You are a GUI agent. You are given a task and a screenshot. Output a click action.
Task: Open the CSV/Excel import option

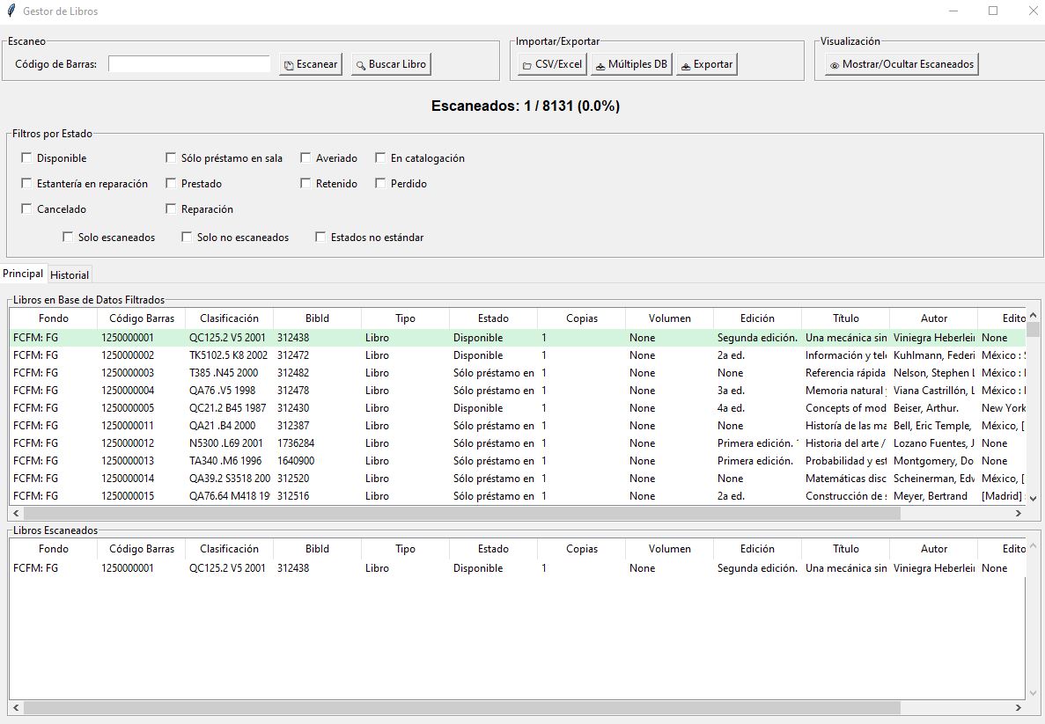point(551,64)
